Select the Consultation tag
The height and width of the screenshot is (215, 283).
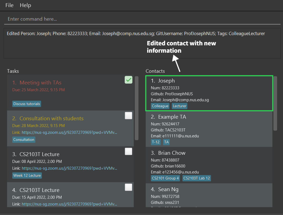click(24, 140)
